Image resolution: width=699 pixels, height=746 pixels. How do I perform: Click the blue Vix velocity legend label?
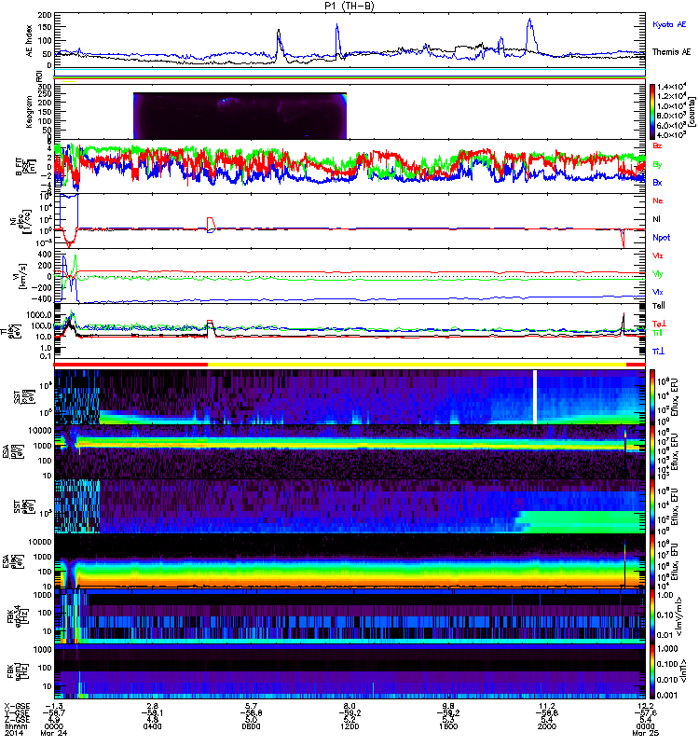point(657,292)
